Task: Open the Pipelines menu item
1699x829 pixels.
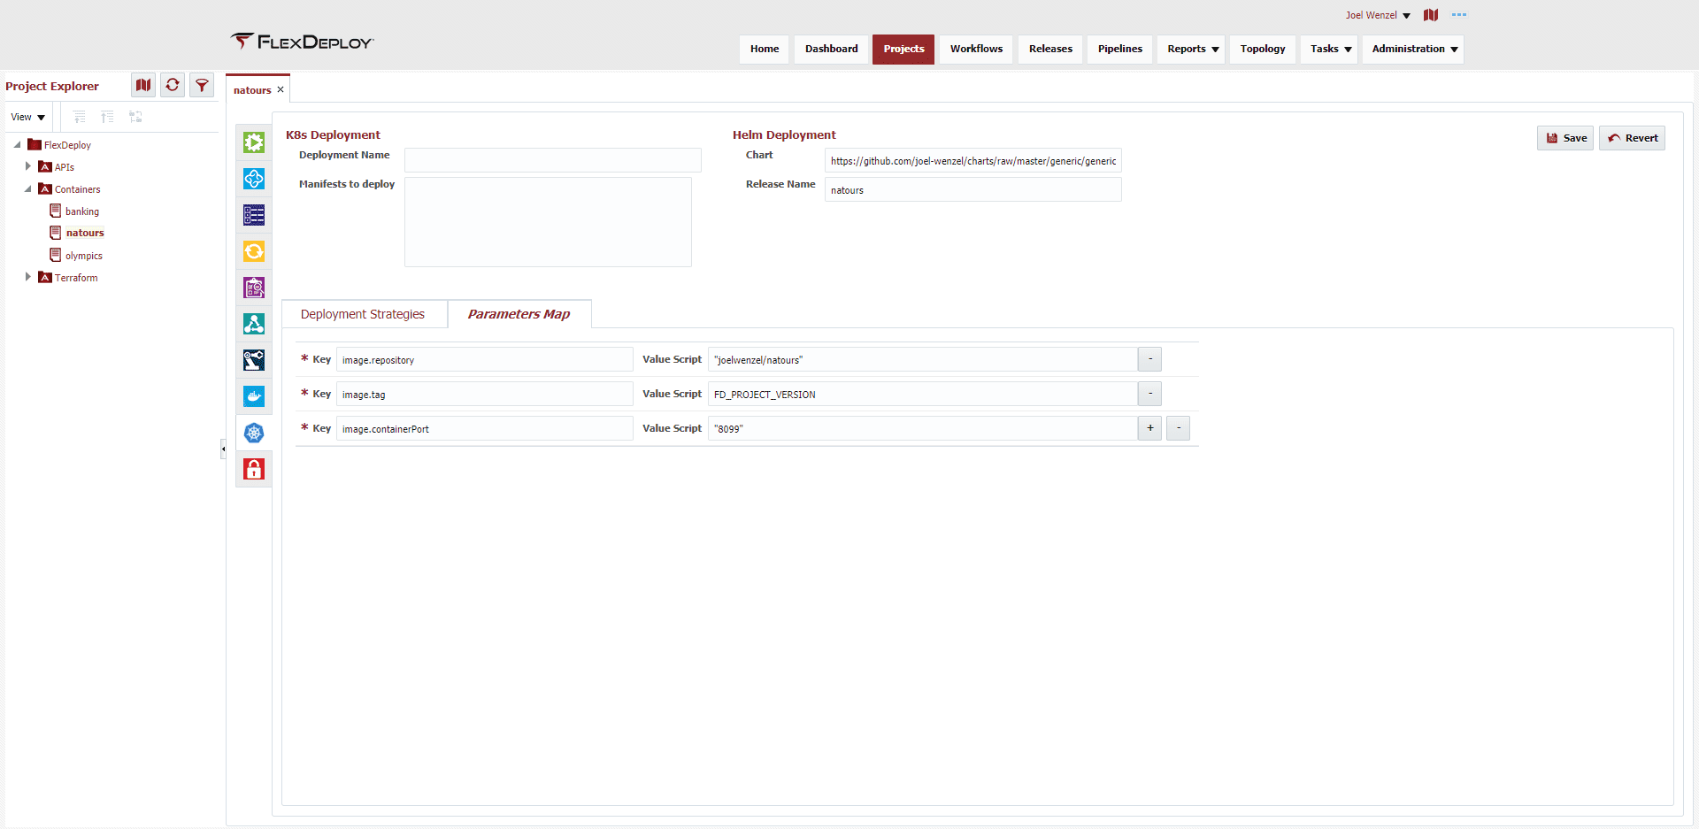Action: pyautogui.click(x=1119, y=49)
